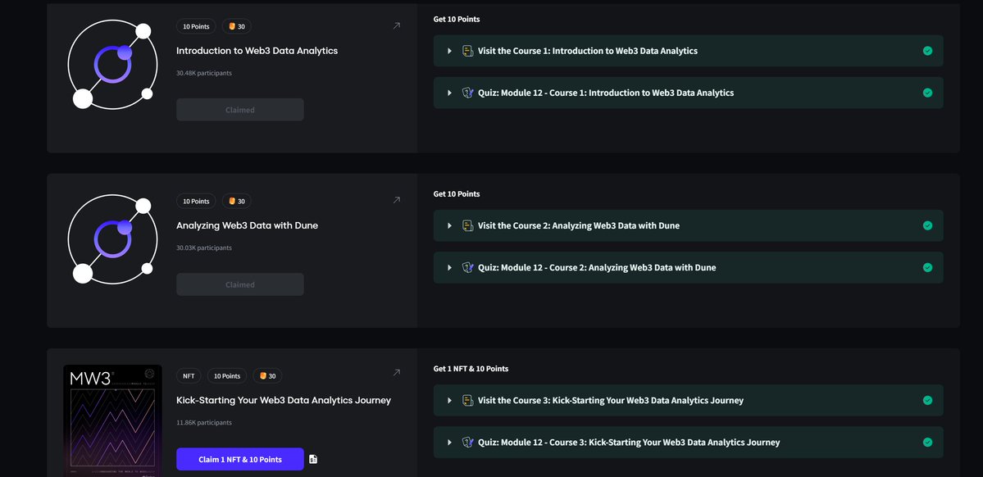Open Analyzing Web3 Data with Dune arrow icon

[397, 201]
